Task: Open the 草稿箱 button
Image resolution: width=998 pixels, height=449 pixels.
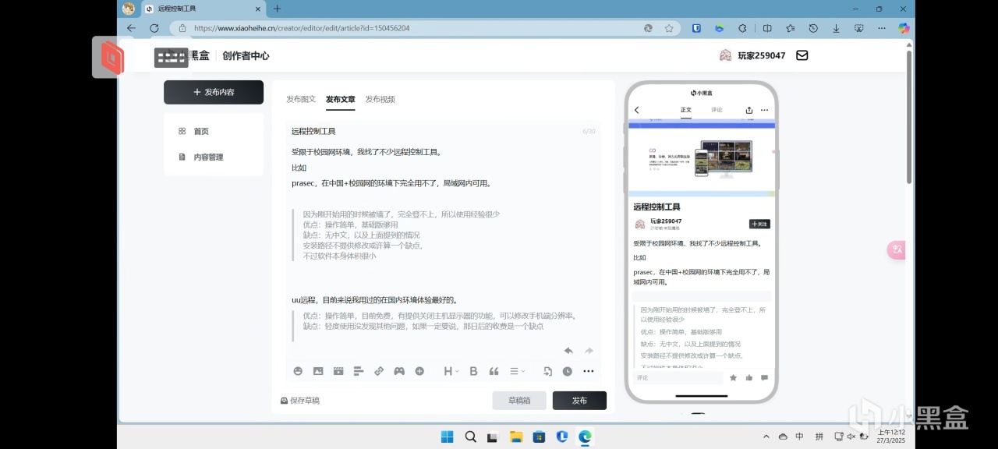Action: 519,401
